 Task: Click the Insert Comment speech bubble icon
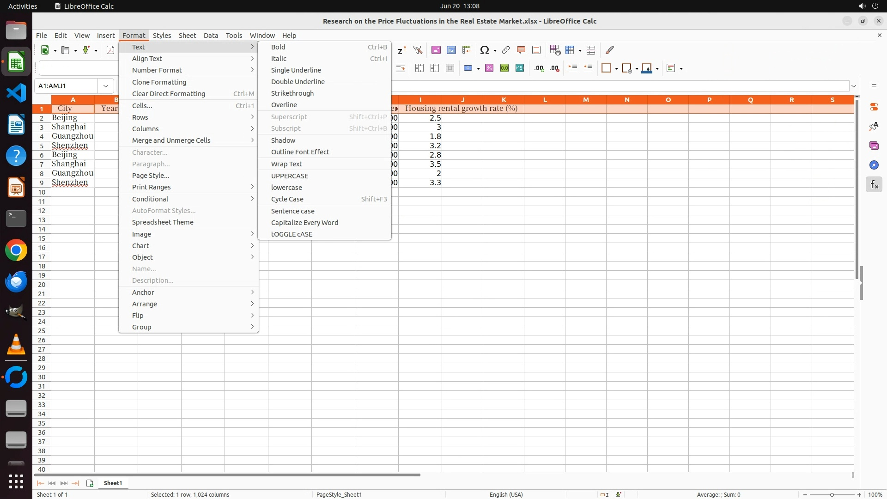pos(521,50)
